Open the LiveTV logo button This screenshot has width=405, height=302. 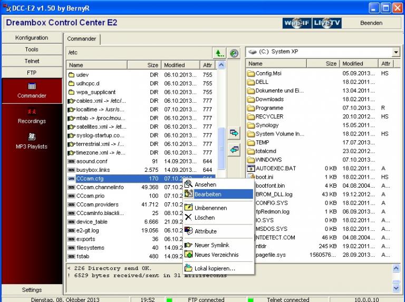pyautogui.click(x=327, y=23)
